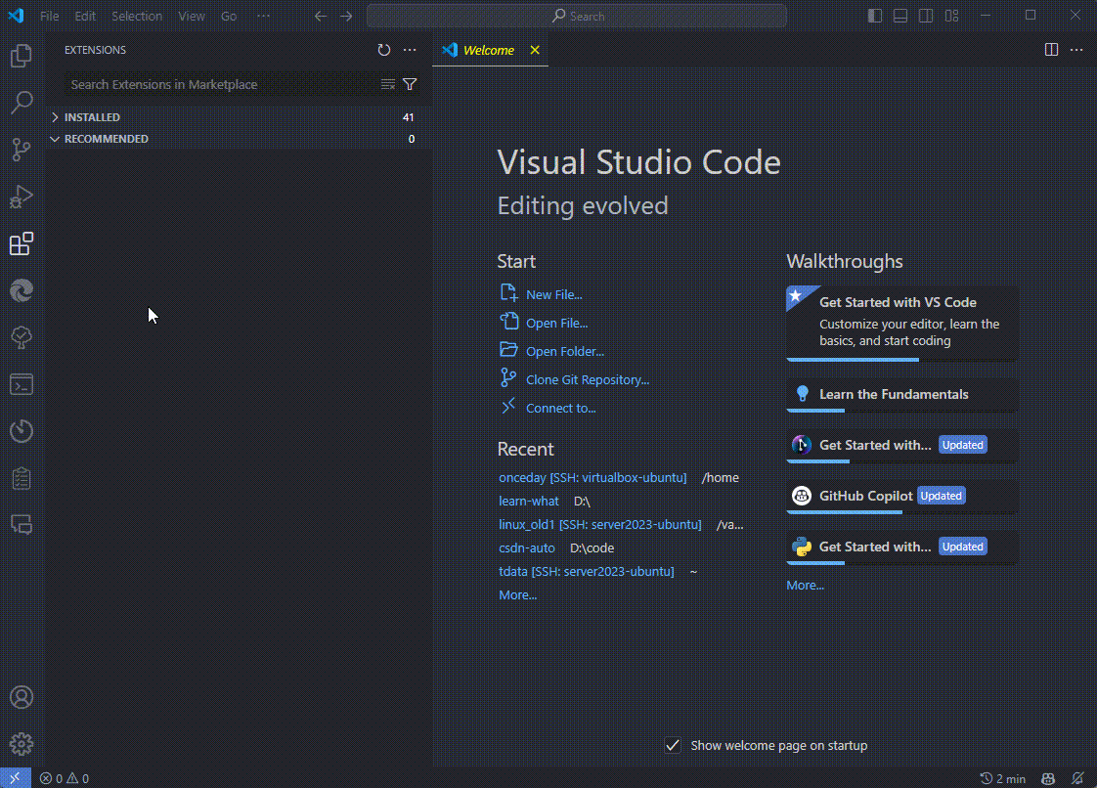The image size is (1097, 788).
Task: Select the Extensions icon in activity bar
Action: coord(21,243)
